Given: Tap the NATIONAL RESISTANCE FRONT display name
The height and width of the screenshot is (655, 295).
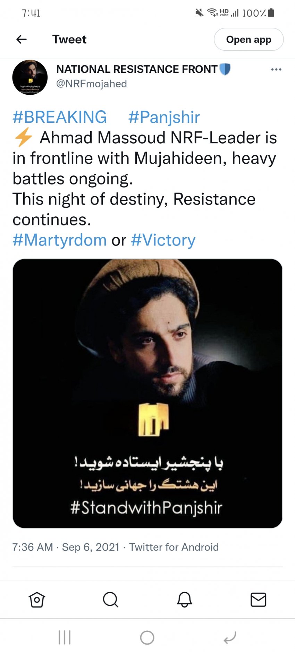Looking at the screenshot, I should [137, 69].
